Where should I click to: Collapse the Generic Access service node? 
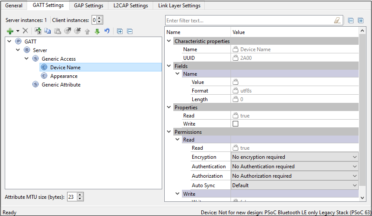27,59
